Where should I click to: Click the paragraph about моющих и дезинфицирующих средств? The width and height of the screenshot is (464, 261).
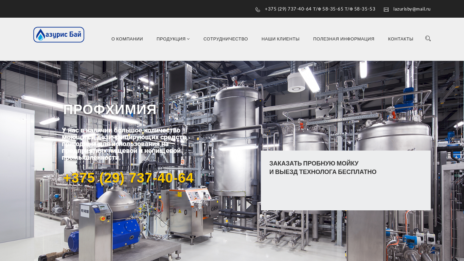coord(125,144)
